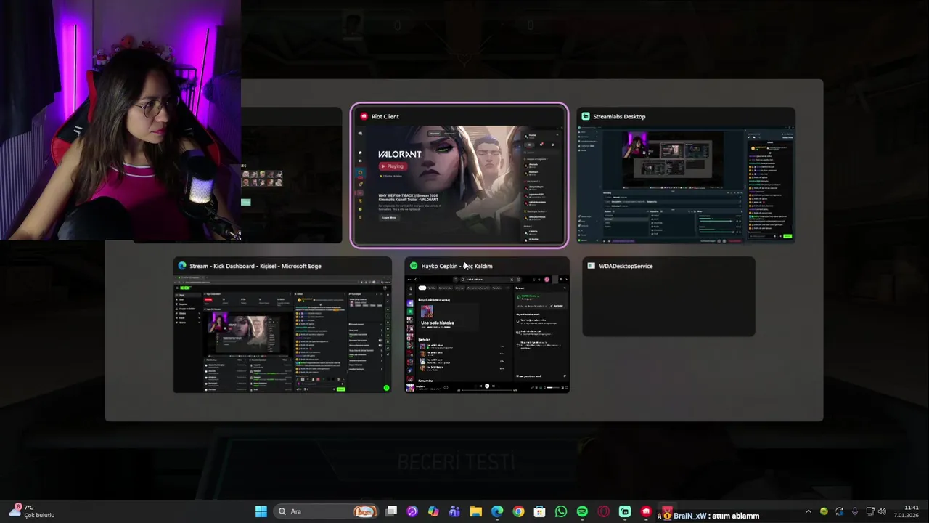
Task: Click the Riot Client title icon in the switcher
Action: coord(364,116)
